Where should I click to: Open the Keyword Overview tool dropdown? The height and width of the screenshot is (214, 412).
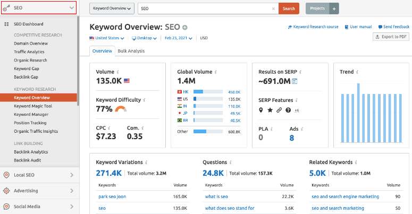coord(112,8)
